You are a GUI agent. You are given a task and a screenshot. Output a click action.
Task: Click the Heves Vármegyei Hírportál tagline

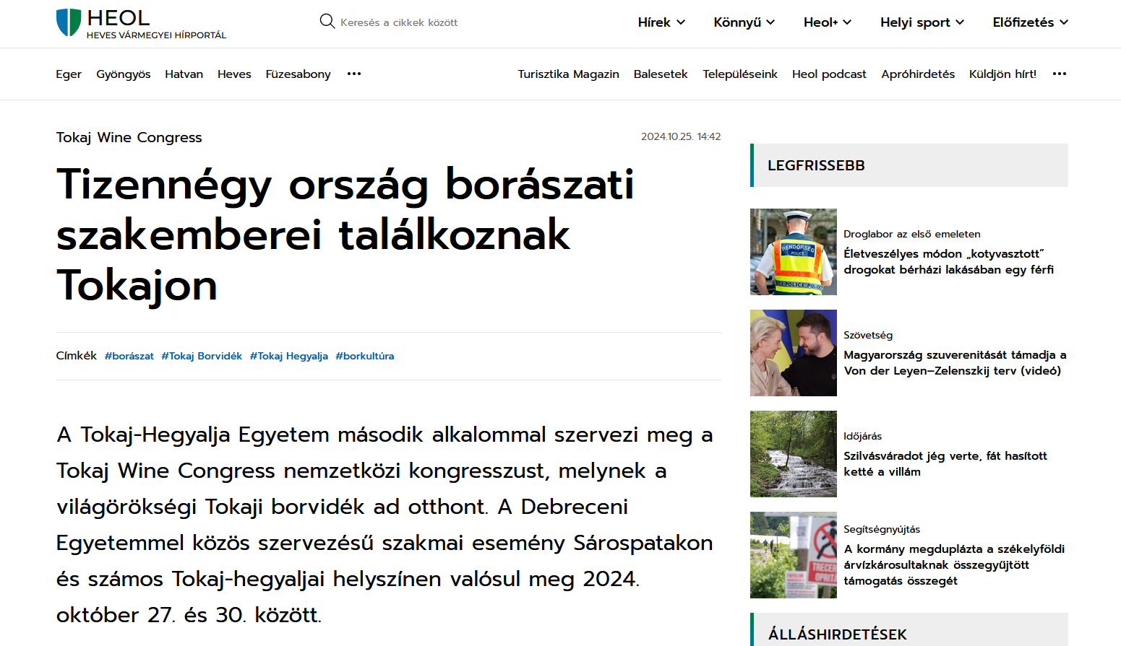[x=156, y=35]
